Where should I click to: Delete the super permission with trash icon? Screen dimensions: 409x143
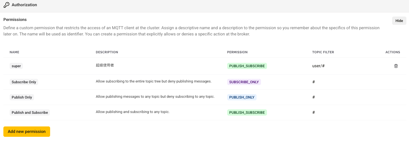pos(396,66)
